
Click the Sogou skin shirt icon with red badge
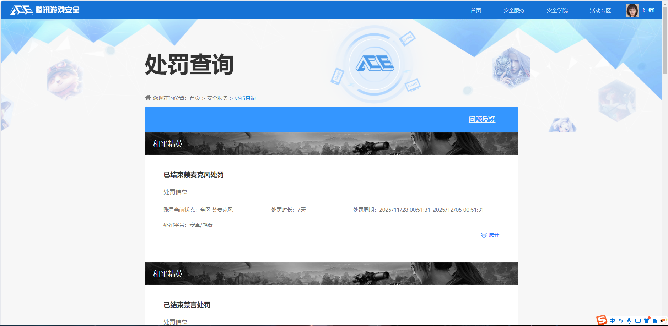pos(647,321)
